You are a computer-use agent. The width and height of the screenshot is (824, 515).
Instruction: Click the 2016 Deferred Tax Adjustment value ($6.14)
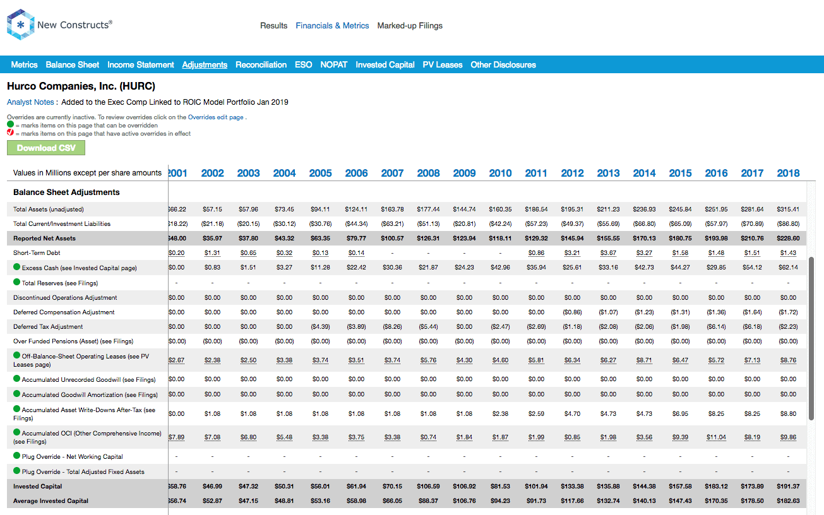pos(717,326)
